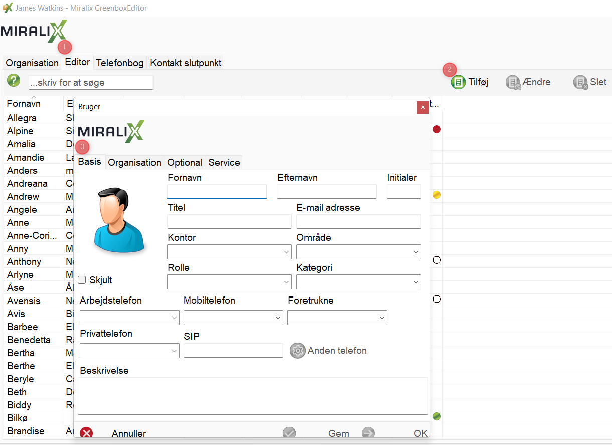The height and width of the screenshot is (445, 612).
Task: Click the Slet delete icon
Action: pos(580,82)
